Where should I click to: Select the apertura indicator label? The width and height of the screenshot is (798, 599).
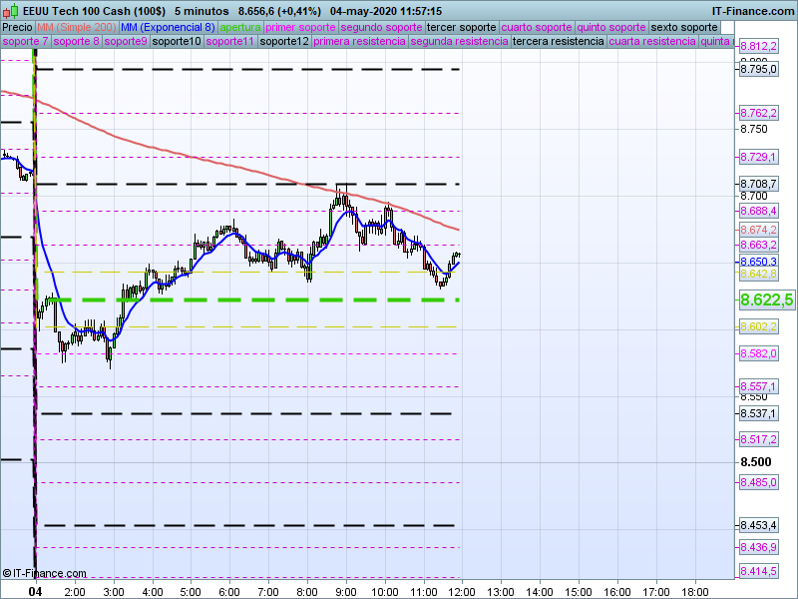[x=240, y=27]
